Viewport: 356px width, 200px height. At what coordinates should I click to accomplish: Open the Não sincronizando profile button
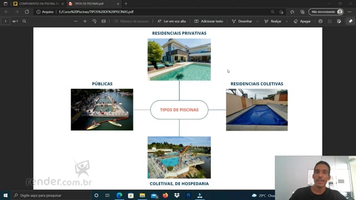tap(326, 12)
